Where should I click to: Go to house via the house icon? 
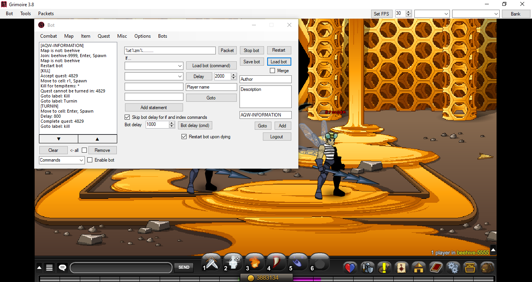click(x=419, y=268)
